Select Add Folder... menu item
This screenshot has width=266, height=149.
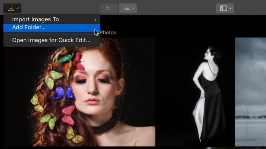pos(52,27)
